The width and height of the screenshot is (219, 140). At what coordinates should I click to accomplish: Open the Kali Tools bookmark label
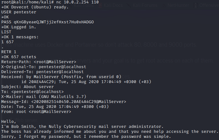coord(84,5)
